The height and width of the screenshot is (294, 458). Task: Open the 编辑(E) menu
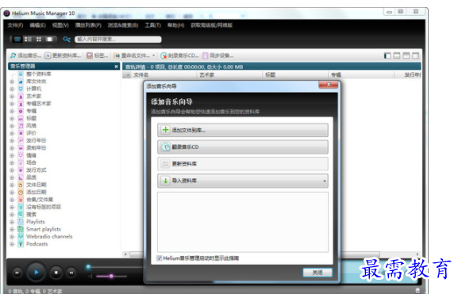(37, 25)
